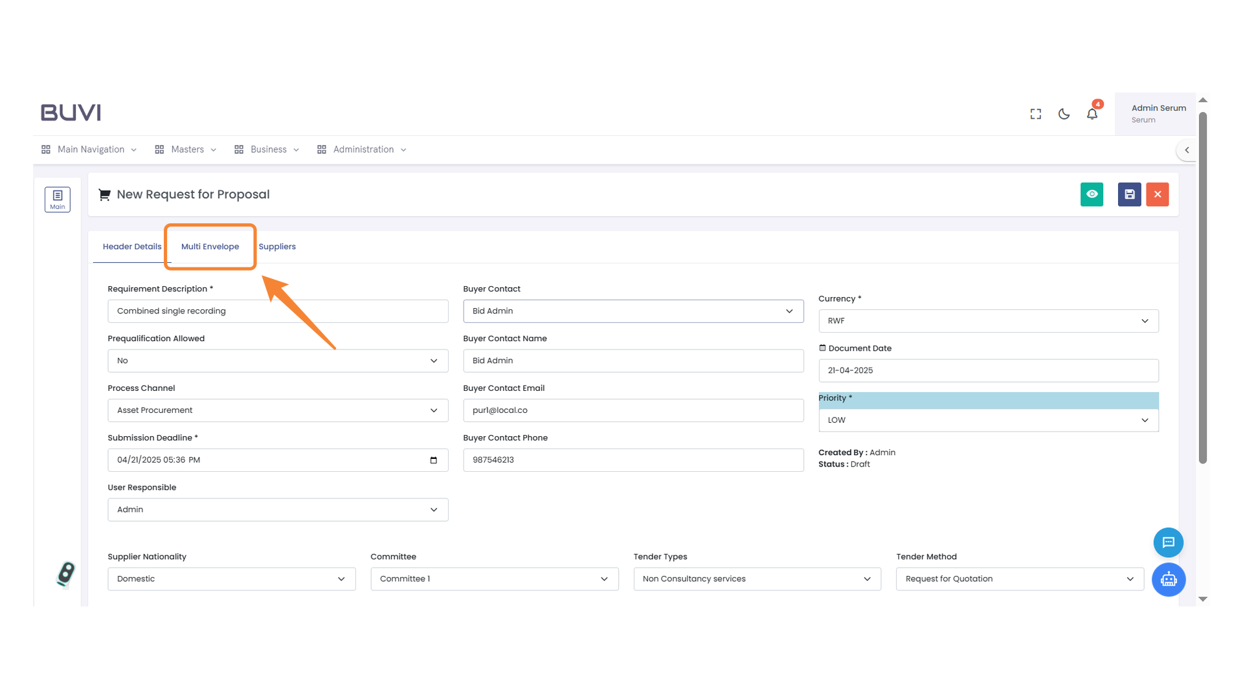Open the notifications bell

1092,114
